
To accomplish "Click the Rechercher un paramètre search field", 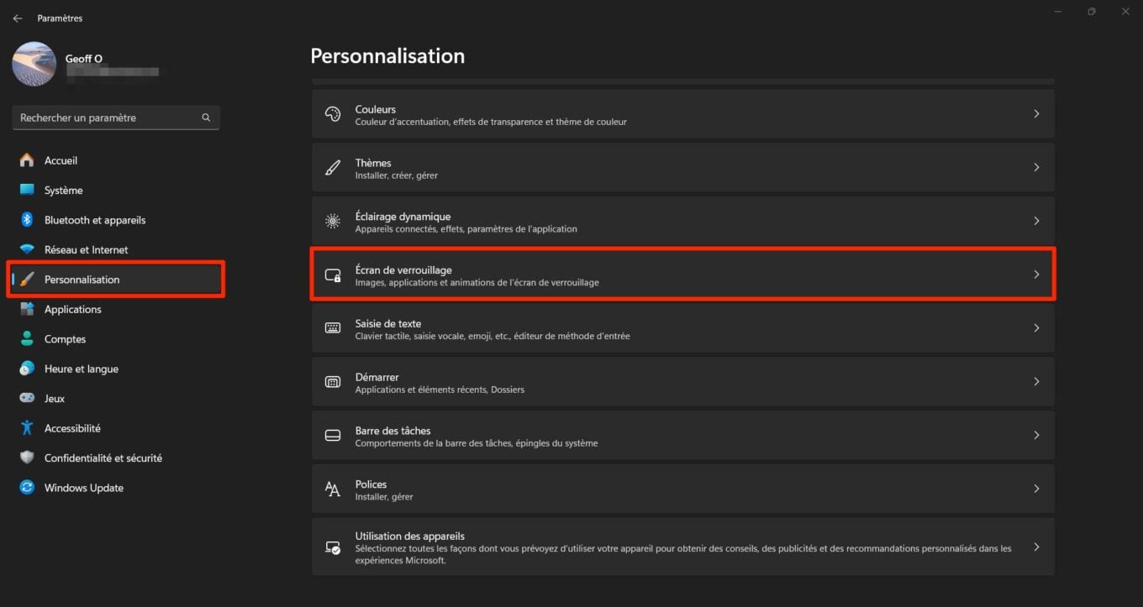I will pyautogui.click(x=116, y=118).
